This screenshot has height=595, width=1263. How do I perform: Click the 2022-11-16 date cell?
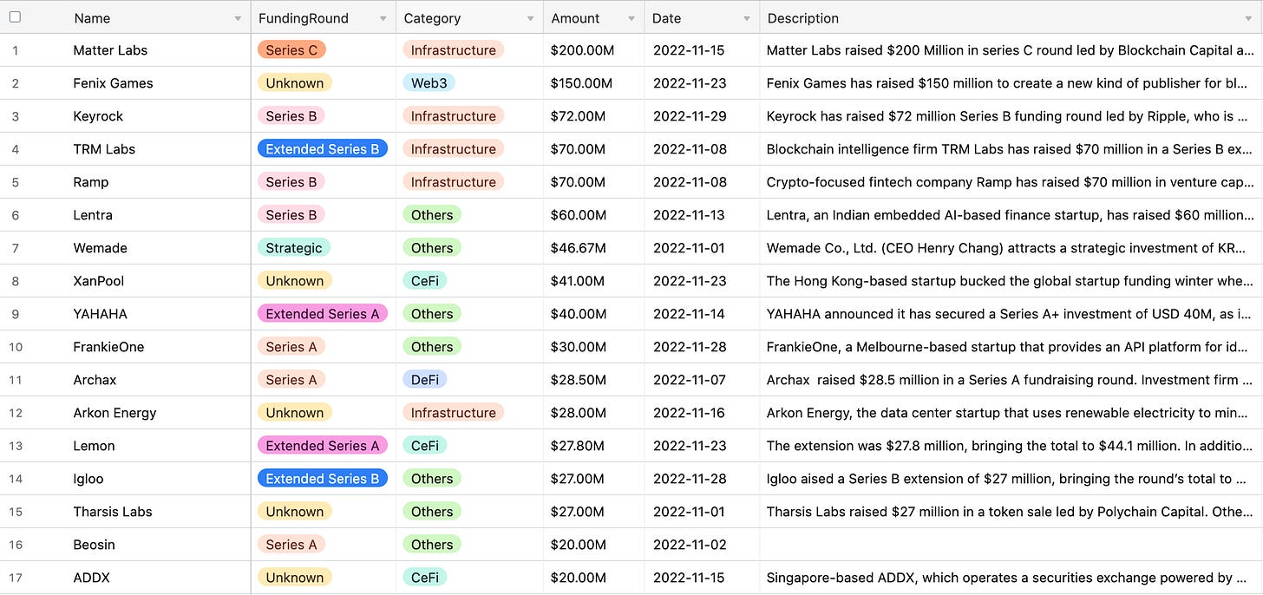(x=702, y=413)
